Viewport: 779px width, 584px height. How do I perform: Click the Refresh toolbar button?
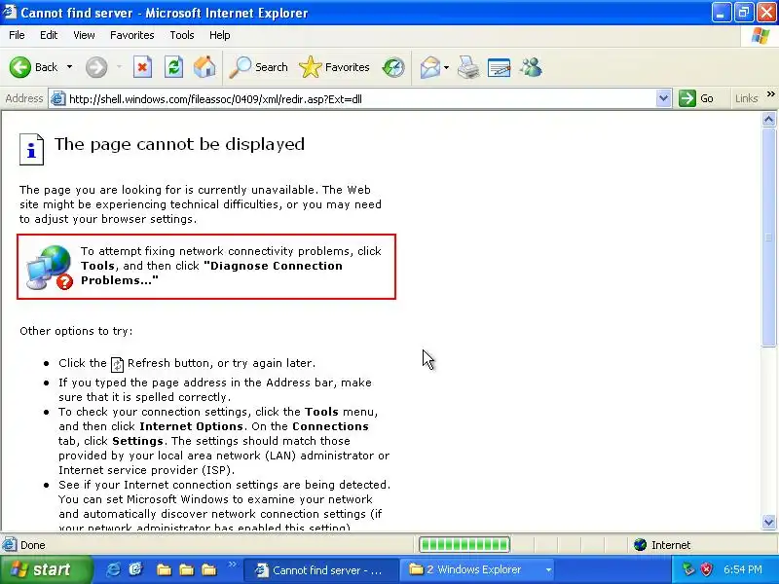click(x=173, y=67)
